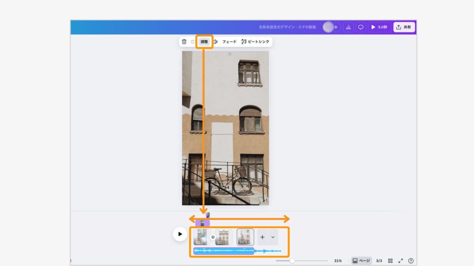This screenshot has height=266, width=474.
Task: Open the comments speech bubble icon
Action: (x=361, y=27)
